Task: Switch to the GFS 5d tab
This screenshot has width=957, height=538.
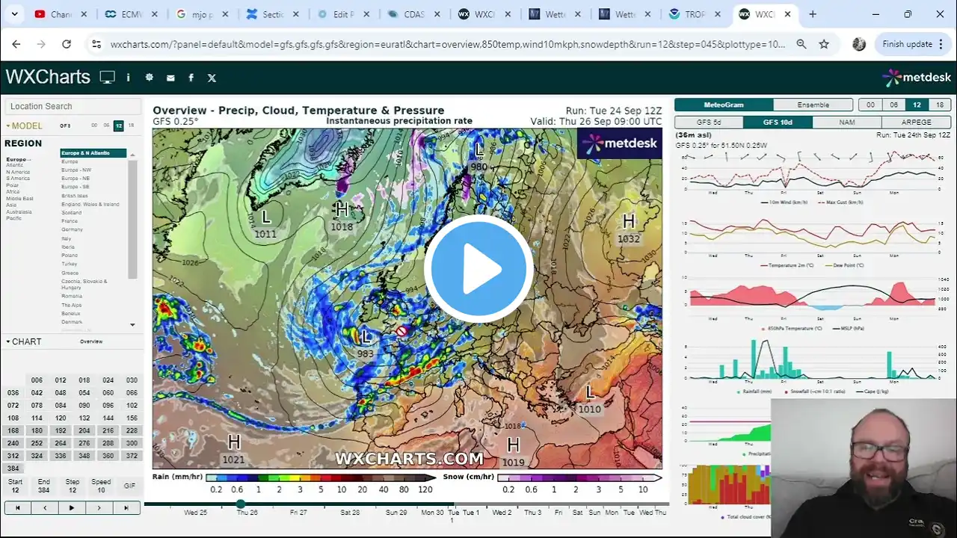Action: tap(708, 122)
